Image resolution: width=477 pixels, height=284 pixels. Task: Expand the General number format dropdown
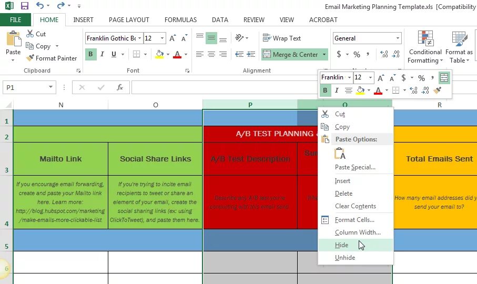pyautogui.click(x=398, y=38)
